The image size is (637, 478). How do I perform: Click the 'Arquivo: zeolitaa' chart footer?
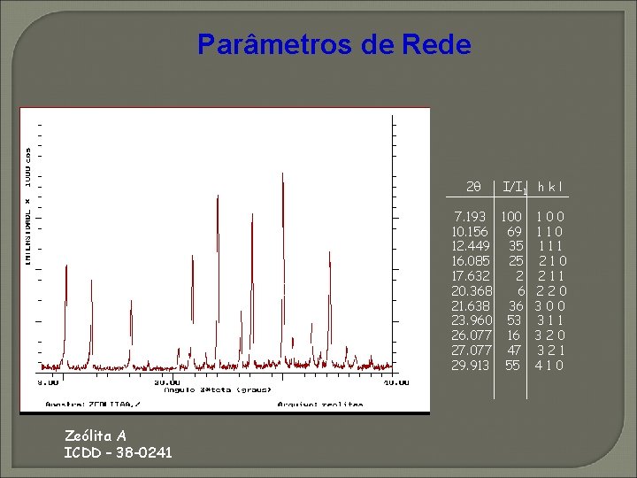point(320,404)
